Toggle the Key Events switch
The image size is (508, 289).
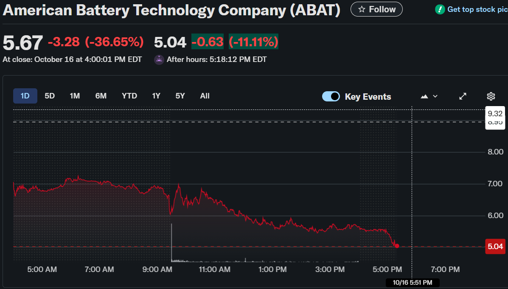click(331, 96)
